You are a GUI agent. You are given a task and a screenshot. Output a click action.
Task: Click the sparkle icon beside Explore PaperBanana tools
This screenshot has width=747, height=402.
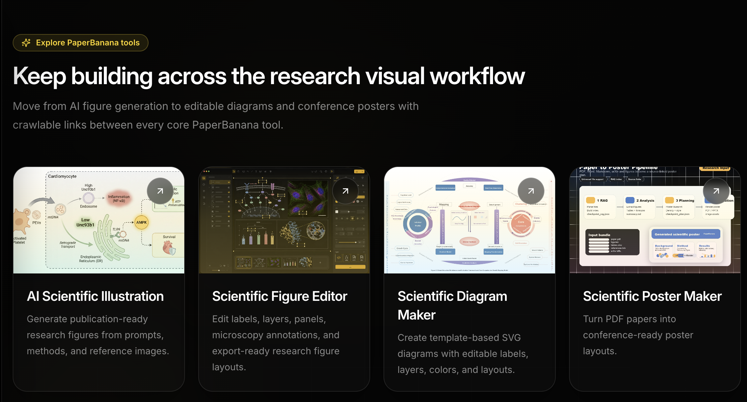pyautogui.click(x=26, y=43)
